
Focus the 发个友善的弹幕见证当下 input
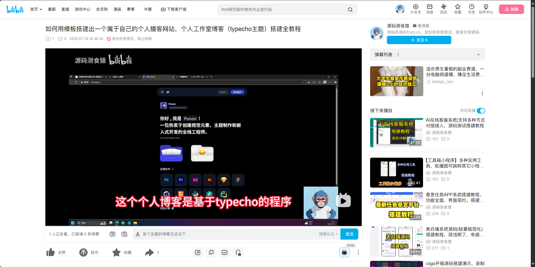pos(228,234)
